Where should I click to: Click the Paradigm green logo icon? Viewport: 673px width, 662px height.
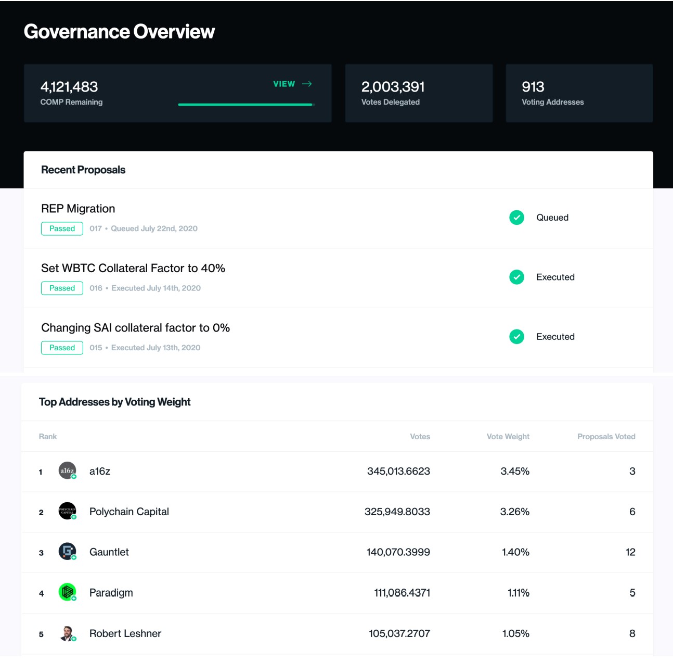coord(67,592)
